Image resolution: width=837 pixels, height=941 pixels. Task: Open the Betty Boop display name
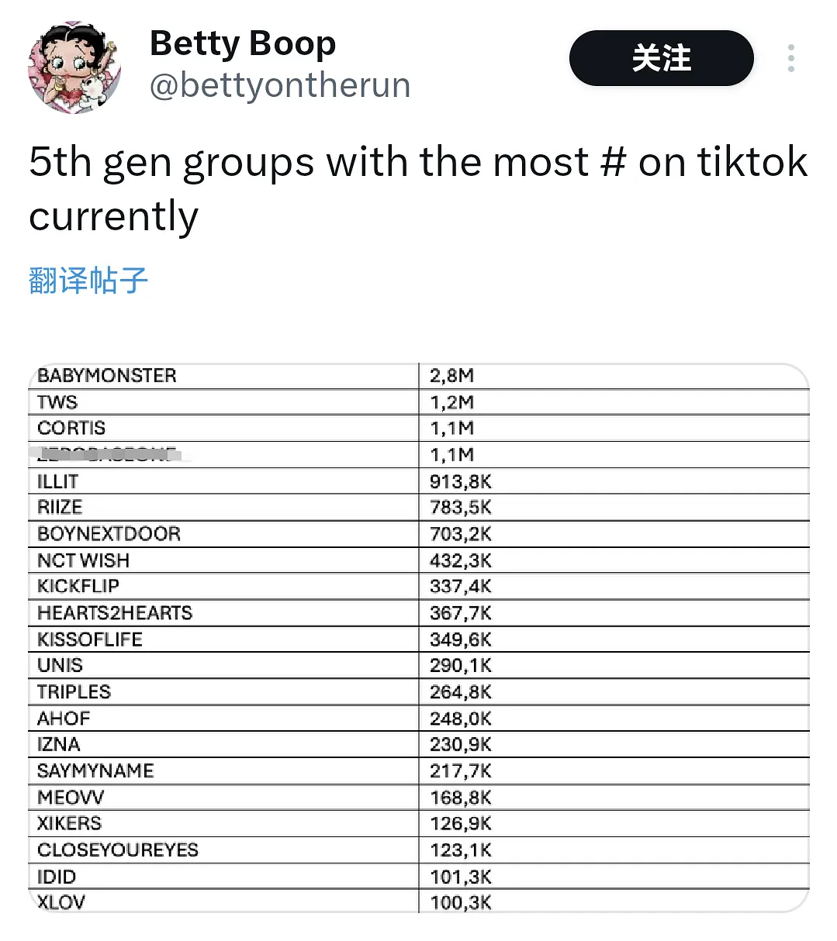click(x=242, y=43)
